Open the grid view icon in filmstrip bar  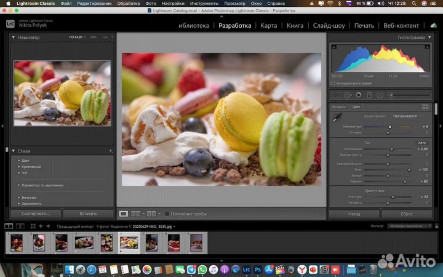pos(33,226)
